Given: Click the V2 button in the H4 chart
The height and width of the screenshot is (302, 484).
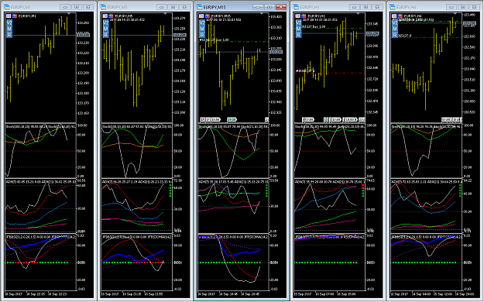Looking at the screenshot, I should click(395, 23).
